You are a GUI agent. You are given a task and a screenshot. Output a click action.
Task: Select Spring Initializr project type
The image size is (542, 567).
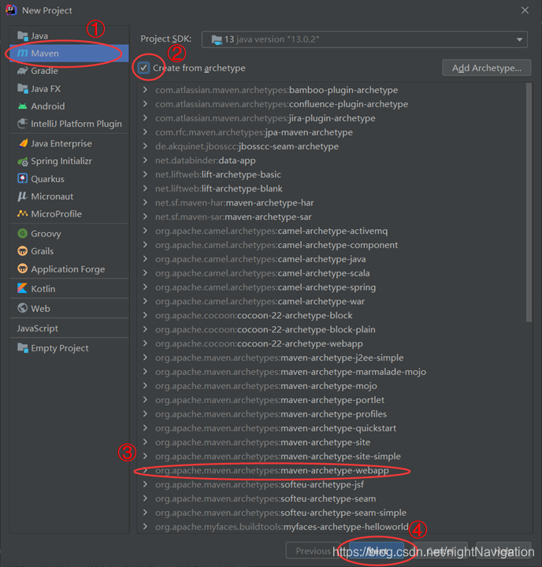(x=69, y=161)
